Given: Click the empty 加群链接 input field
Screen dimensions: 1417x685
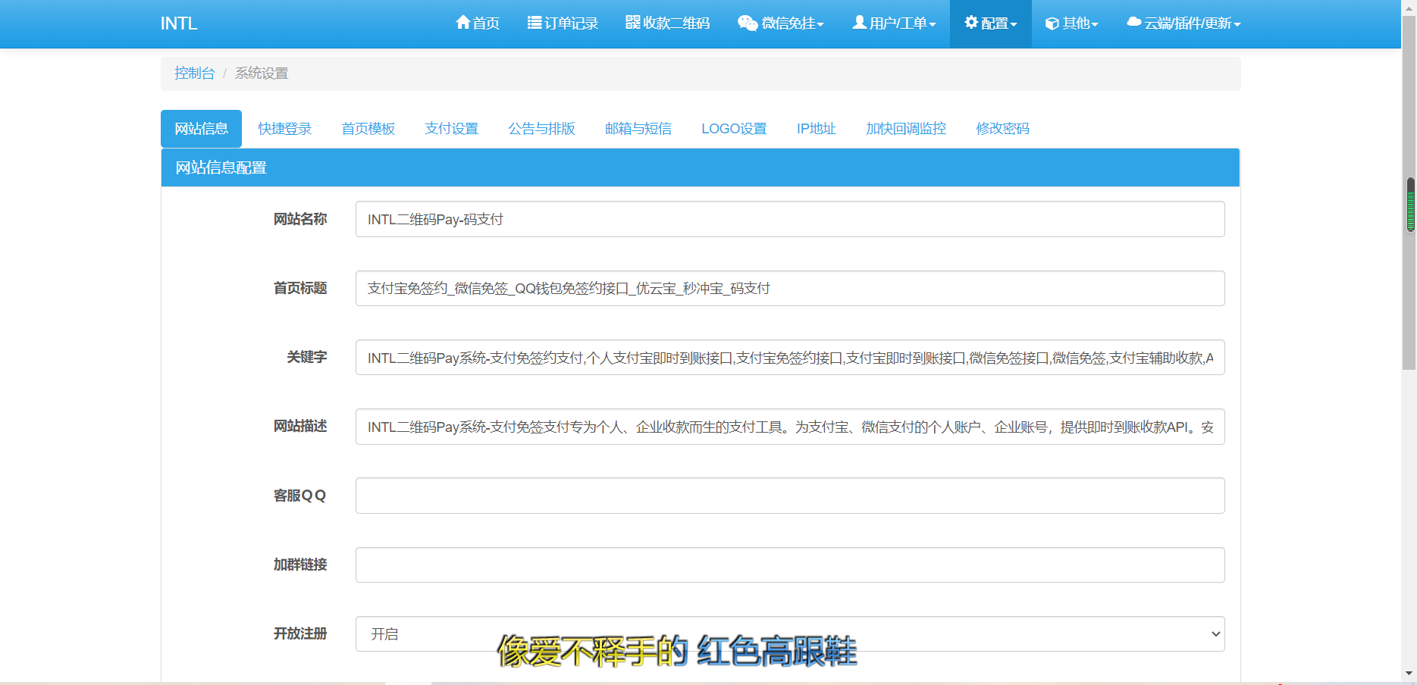Looking at the screenshot, I should (790, 565).
